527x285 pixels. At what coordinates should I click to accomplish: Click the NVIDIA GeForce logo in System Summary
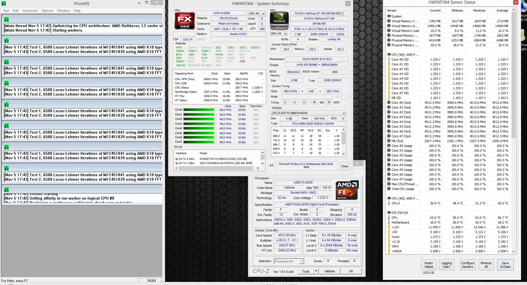279,21
